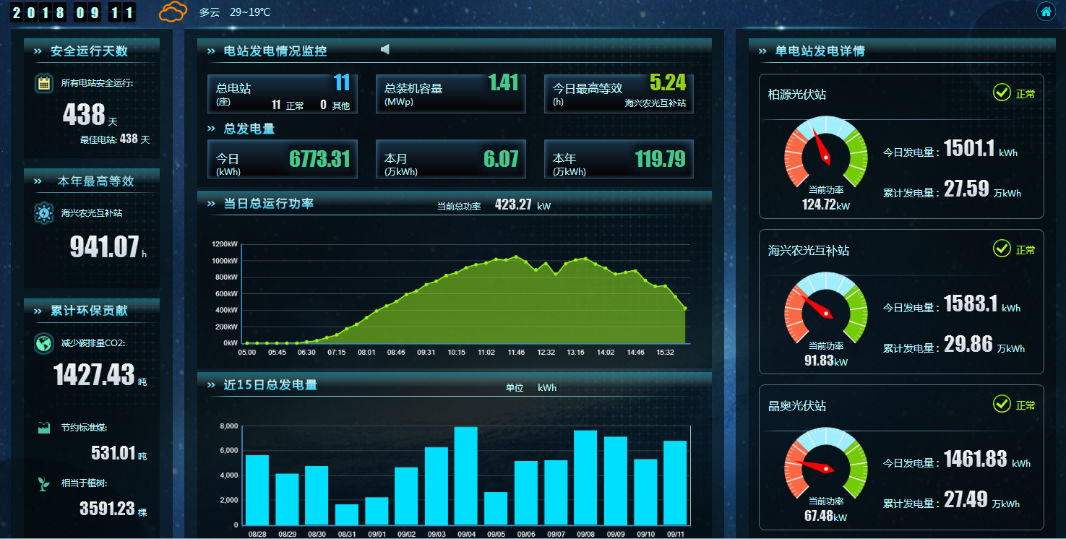The width and height of the screenshot is (1066, 539).
Task: Click the 1200kW label on power chart axis
Action: tap(225, 244)
